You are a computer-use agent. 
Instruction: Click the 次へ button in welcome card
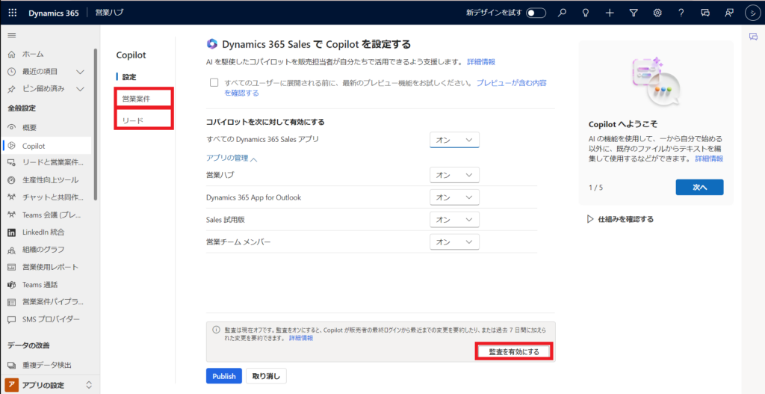[699, 187]
